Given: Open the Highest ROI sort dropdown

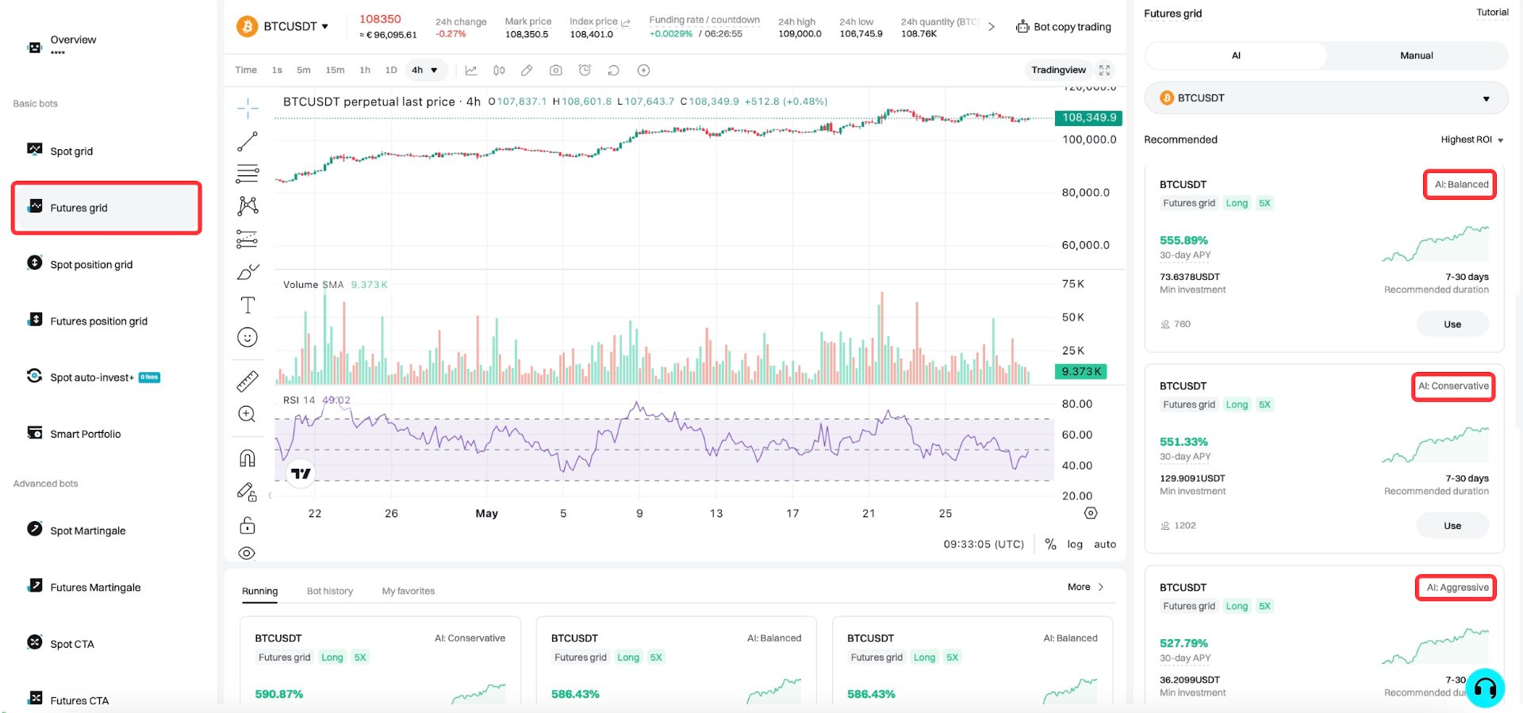Looking at the screenshot, I should point(1472,140).
